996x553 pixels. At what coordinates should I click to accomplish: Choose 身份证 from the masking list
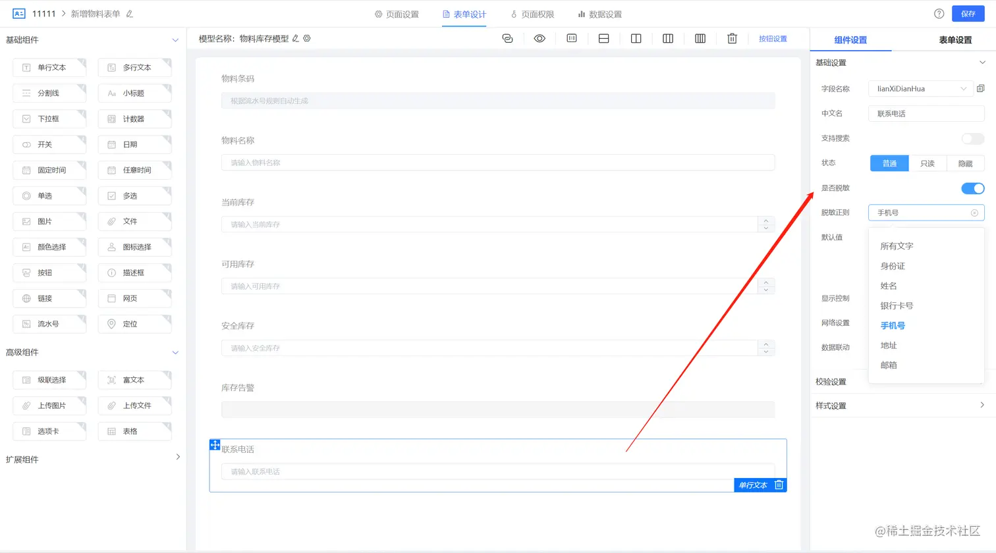click(893, 267)
